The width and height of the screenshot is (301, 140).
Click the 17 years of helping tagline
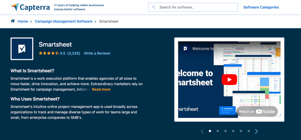pyautogui.click(x=79, y=7)
